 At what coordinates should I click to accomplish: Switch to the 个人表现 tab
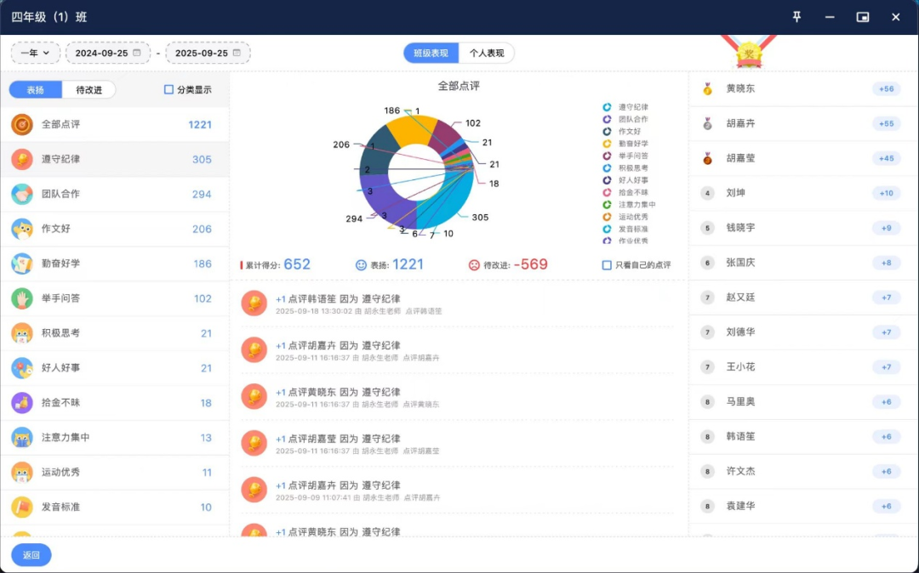tap(486, 53)
